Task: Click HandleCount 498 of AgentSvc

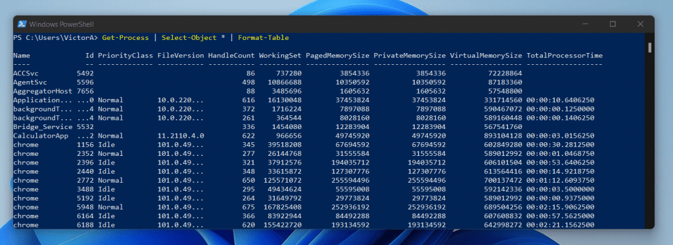Action: click(x=248, y=82)
